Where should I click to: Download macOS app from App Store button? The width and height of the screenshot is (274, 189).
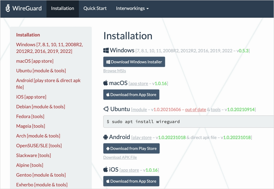tap(131, 94)
